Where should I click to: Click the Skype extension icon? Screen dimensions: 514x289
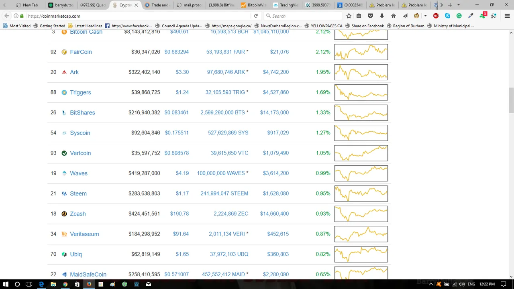point(447,16)
